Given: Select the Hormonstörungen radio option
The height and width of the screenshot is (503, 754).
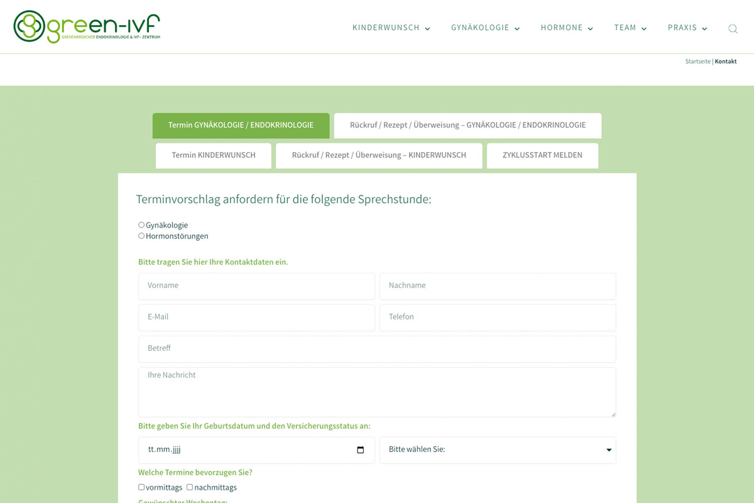Looking at the screenshot, I should click(x=141, y=236).
